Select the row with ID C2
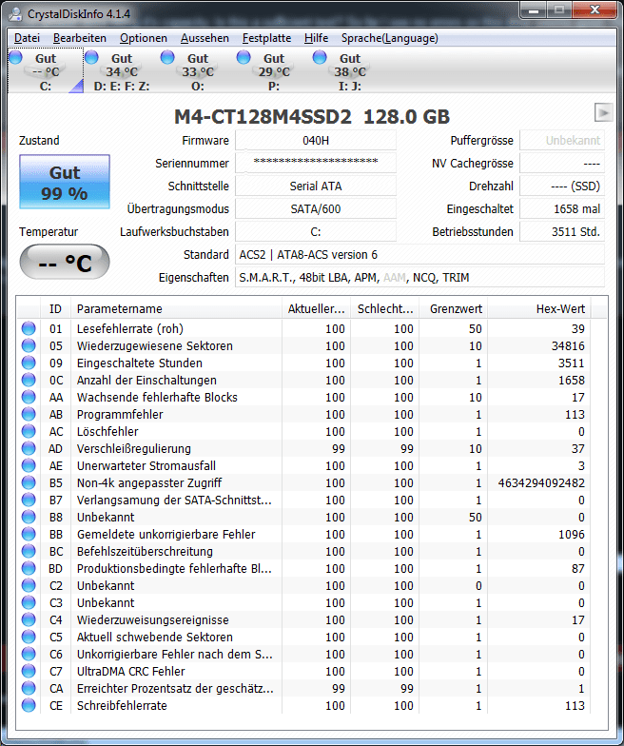624x746 pixels. 304,586
